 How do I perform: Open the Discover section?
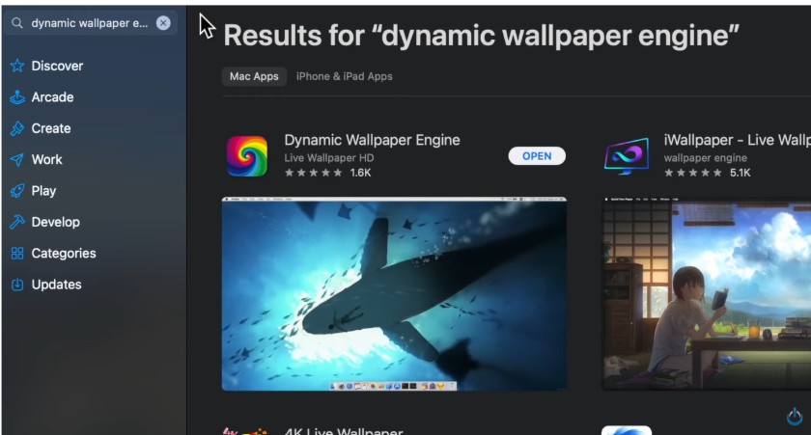tap(57, 67)
